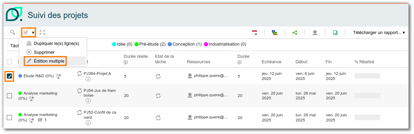Click hierarchy icon in PJ52 Analyse marketing row
This screenshot has height=134, width=414.
tap(31, 120)
